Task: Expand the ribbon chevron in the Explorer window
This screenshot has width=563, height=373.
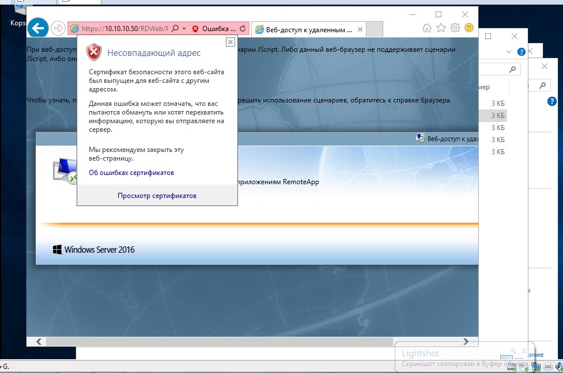Action: (x=508, y=52)
